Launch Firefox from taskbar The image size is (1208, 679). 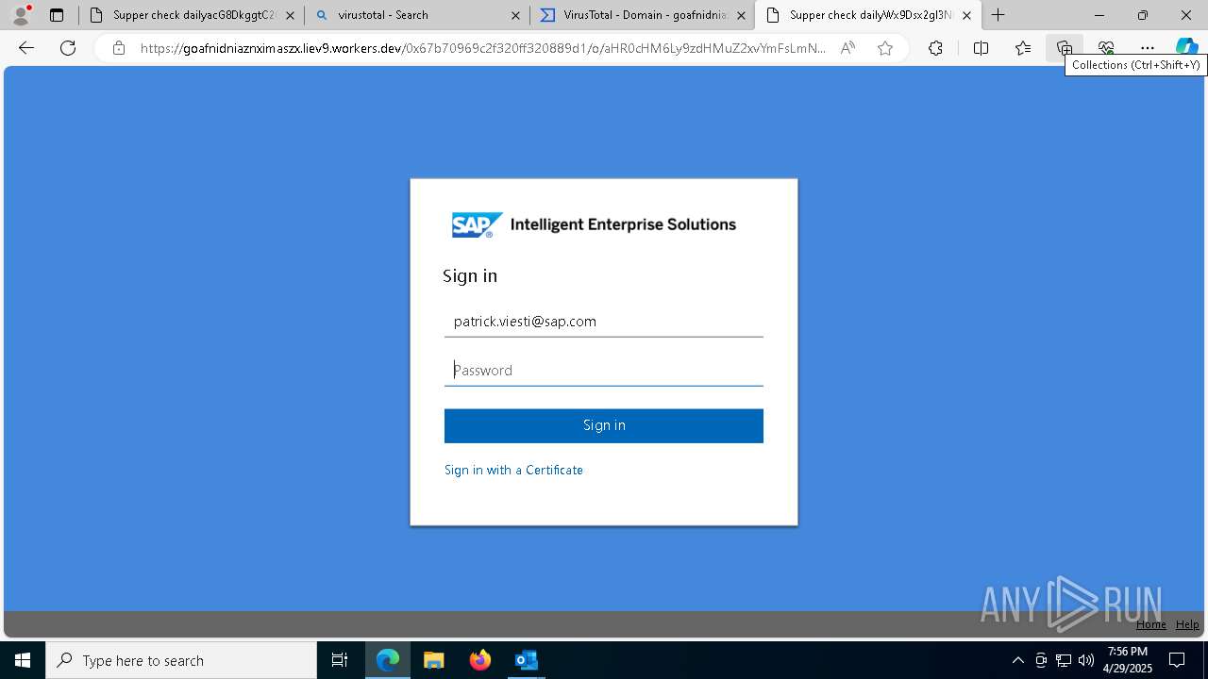coord(480,660)
